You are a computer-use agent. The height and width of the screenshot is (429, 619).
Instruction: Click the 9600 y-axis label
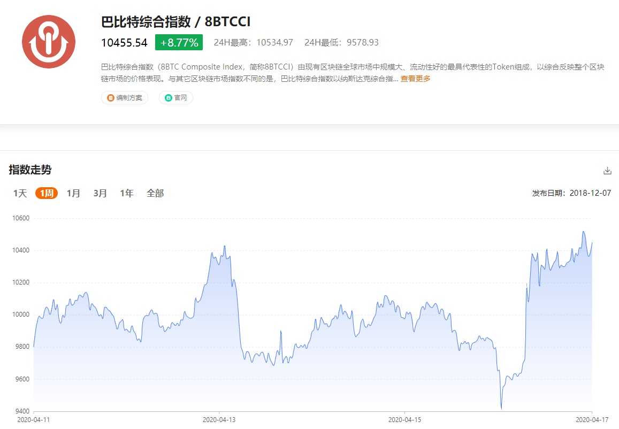tap(22, 379)
